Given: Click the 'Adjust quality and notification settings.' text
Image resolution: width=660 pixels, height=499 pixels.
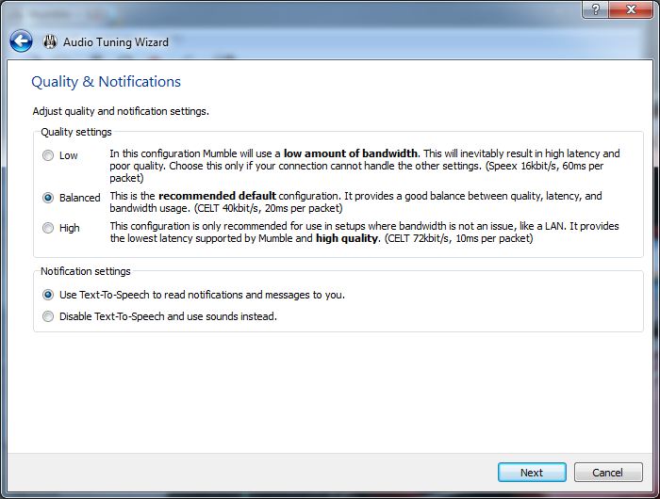Looking at the screenshot, I should point(121,111).
